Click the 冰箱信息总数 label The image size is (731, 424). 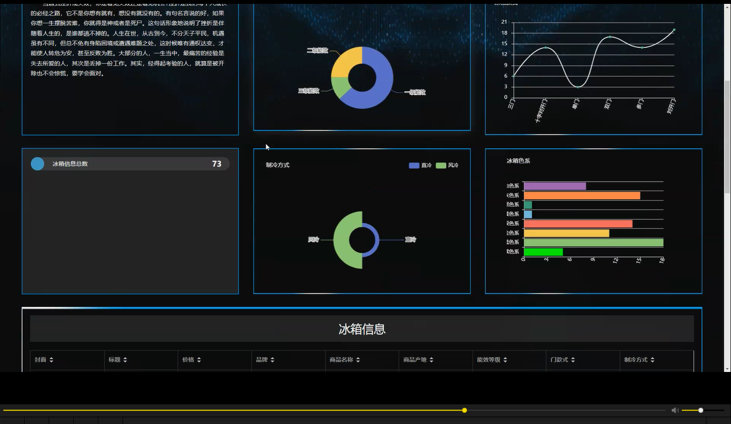click(70, 164)
